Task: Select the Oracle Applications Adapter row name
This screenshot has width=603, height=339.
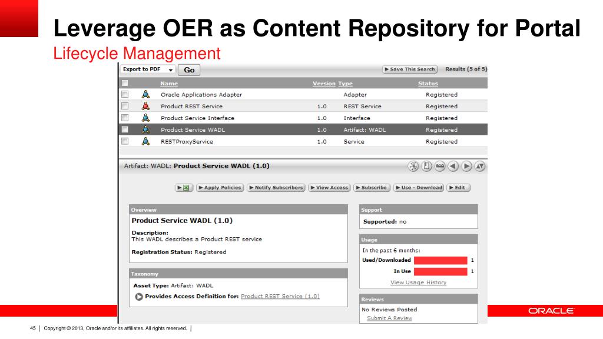Action: 201,95
